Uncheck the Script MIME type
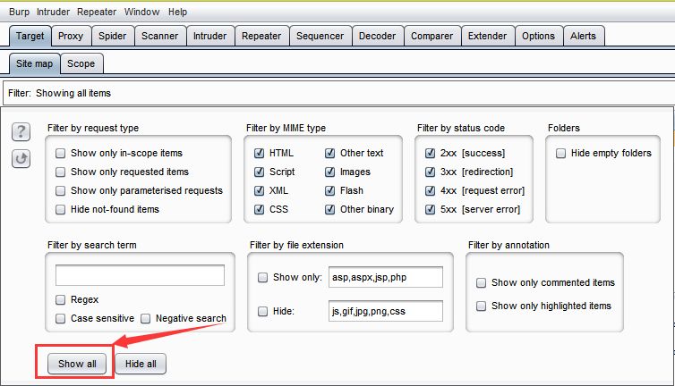Viewport: 675px width, 386px height. point(259,172)
